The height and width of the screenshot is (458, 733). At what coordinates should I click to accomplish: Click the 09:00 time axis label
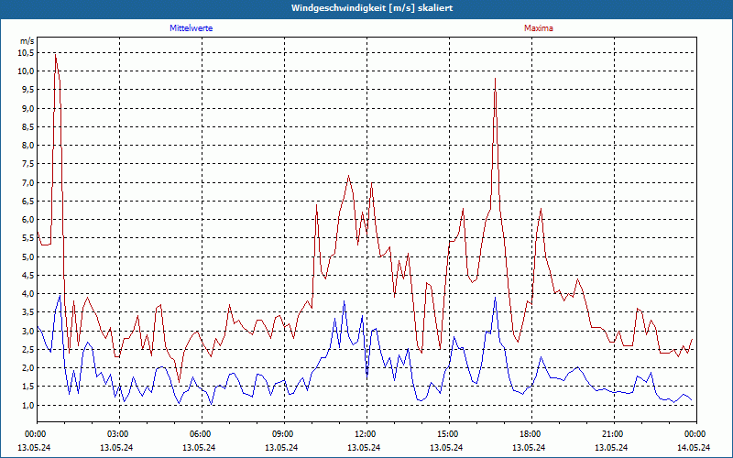[284, 434]
